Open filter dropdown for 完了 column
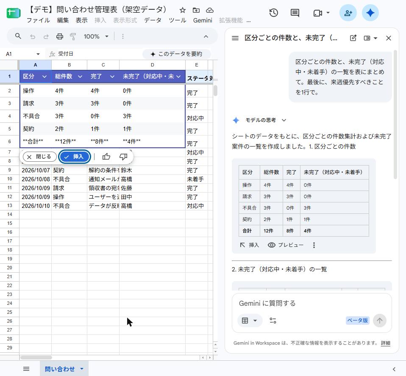 pos(112,77)
